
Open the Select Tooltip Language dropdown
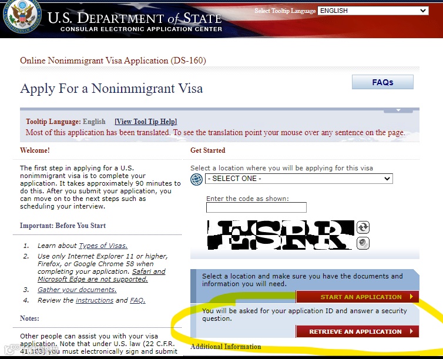pos(373,11)
